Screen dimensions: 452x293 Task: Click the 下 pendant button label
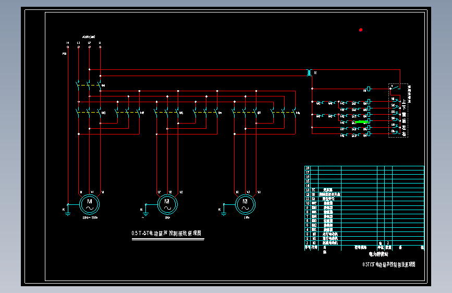pyautogui.click(x=404, y=107)
